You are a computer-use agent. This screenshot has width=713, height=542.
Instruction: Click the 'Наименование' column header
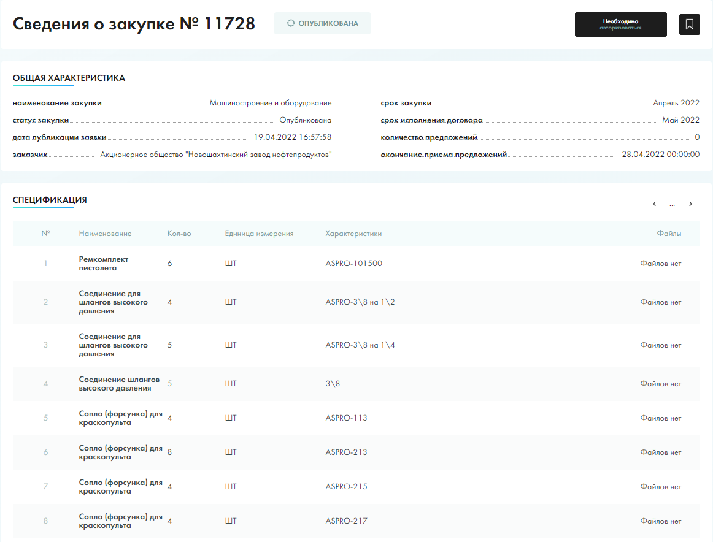tap(105, 234)
